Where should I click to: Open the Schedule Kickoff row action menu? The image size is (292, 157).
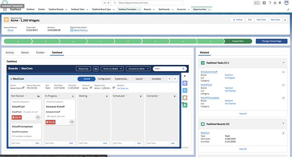284,72
